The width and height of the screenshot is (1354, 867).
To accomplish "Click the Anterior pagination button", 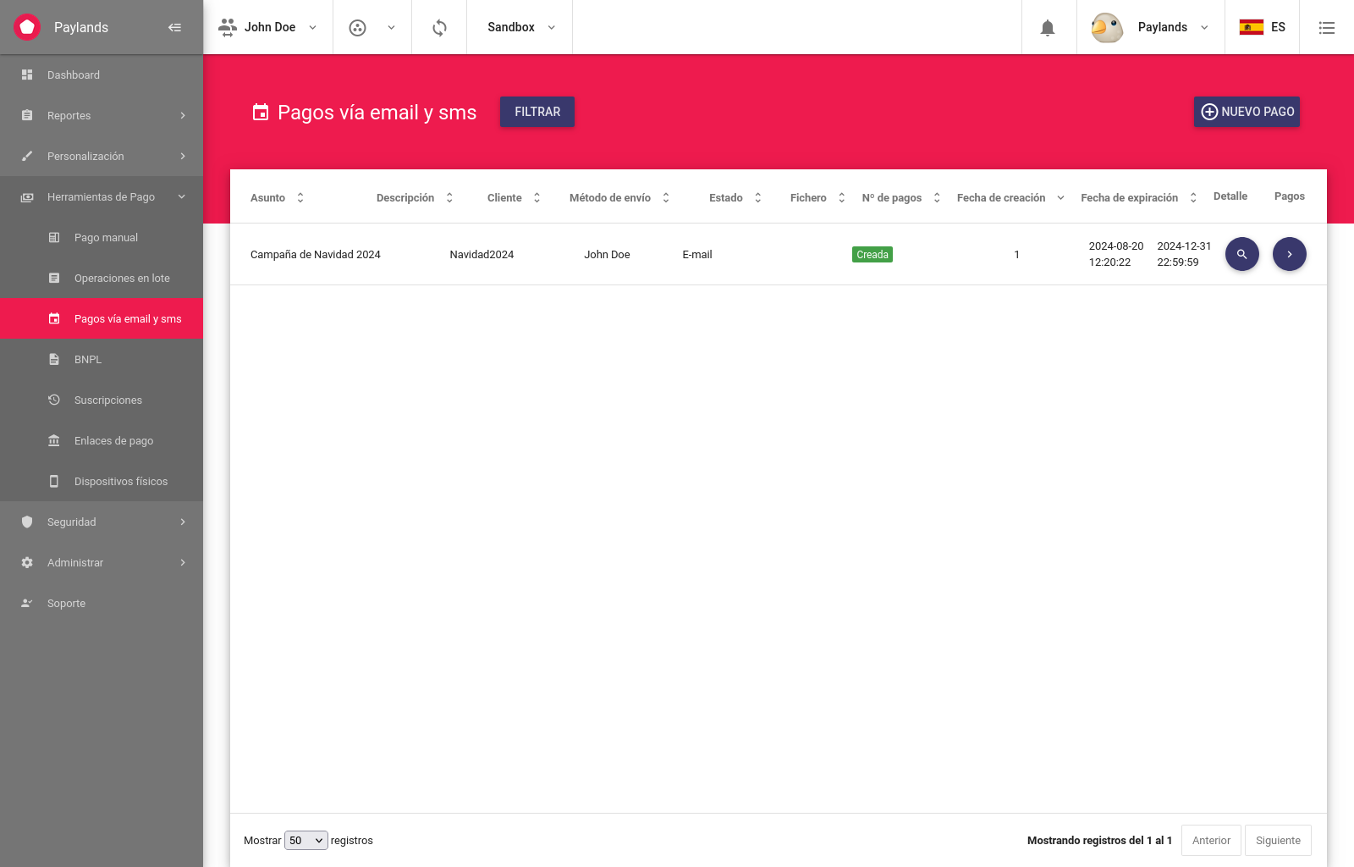I will point(1211,840).
